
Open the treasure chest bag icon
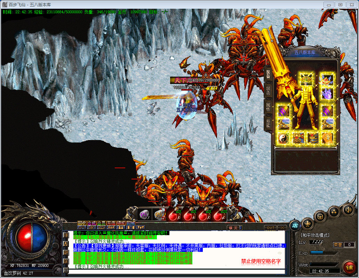coord(320,216)
